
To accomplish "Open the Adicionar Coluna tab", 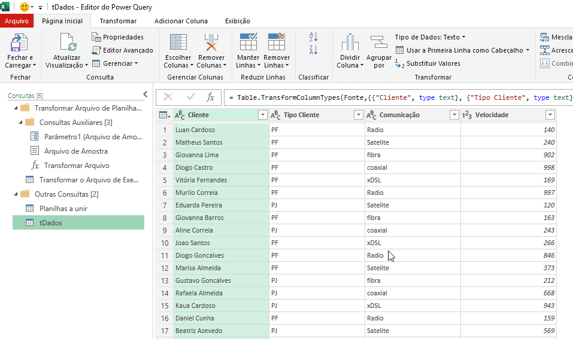I will tap(181, 21).
